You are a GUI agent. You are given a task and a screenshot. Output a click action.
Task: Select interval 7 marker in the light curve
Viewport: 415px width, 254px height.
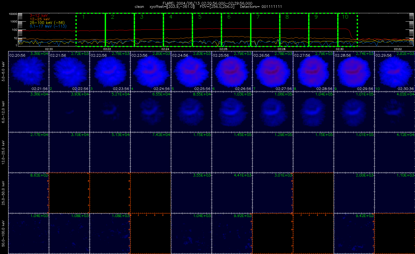[x=258, y=17]
